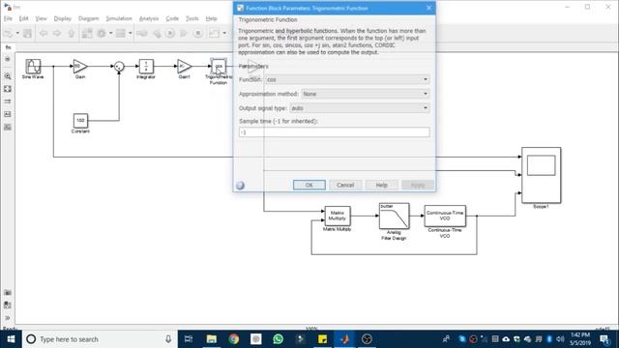Viewport: 619px width, 348px height.
Task: Open the Analysis menu
Action: click(x=148, y=18)
